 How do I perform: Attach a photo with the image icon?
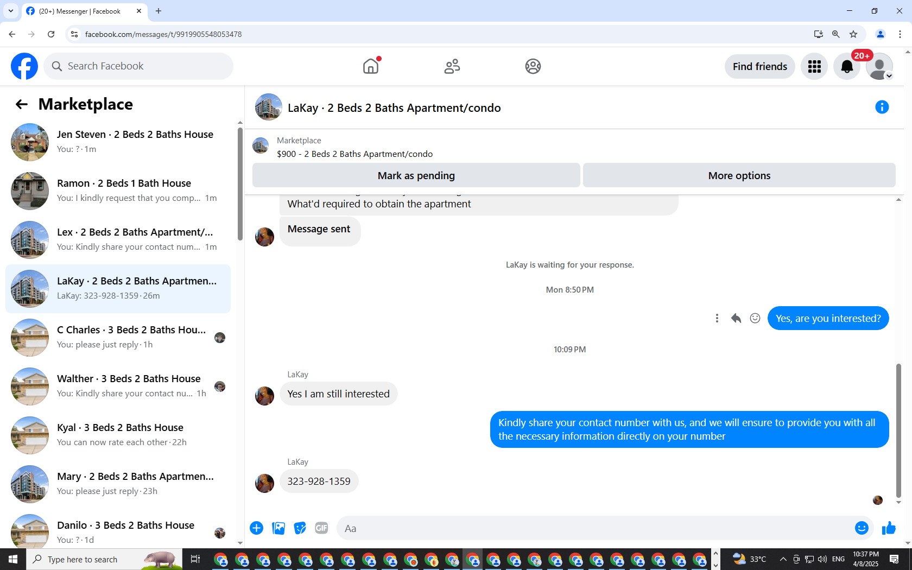click(278, 528)
